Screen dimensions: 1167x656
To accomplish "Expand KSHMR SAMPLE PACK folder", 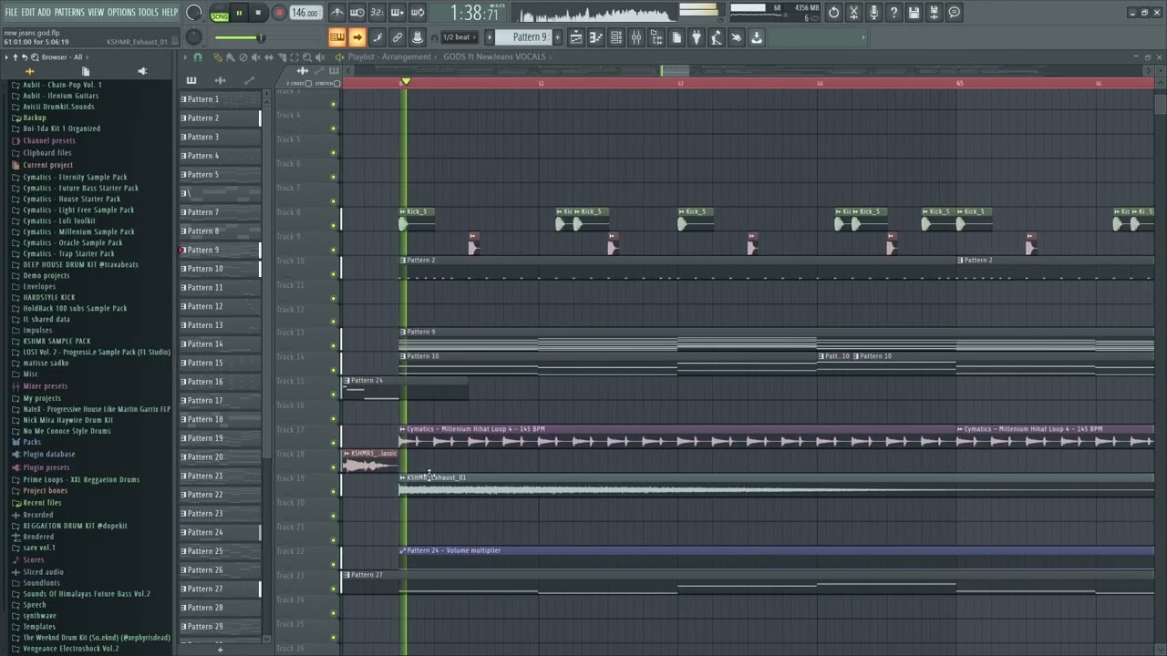I will (x=57, y=341).
